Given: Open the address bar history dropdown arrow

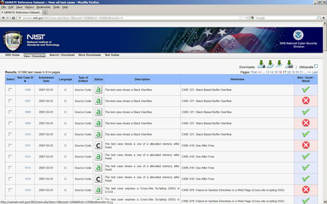Looking at the screenshot, I should [244, 18].
